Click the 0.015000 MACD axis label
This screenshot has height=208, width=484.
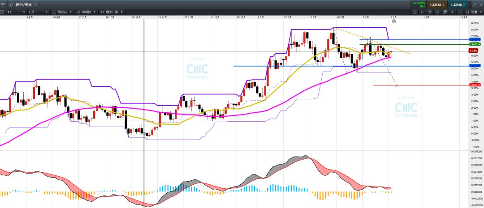pos(476,152)
